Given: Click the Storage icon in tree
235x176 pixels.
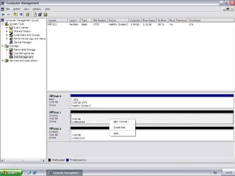Looking at the screenshot, I should (x=7, y=46).
